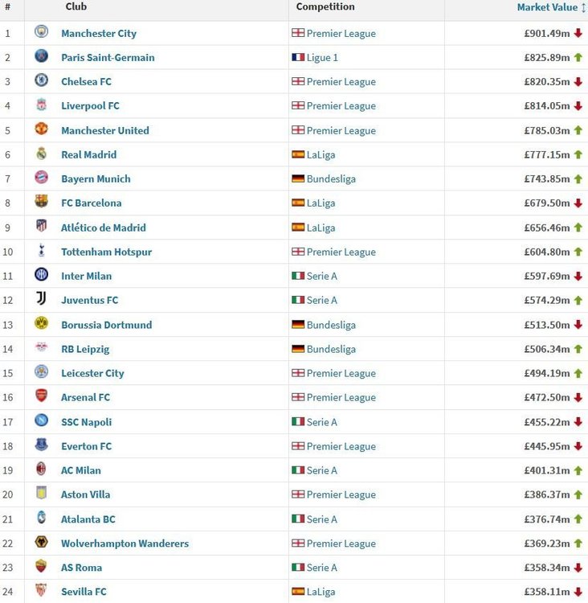Viewport: 588px width, 603px height.
Task: Click the Borussia Dortmund crest icon
Action: 42,322
